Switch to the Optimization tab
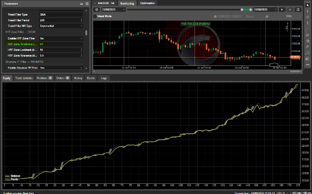This screenshot has height=194, width=312. 147,3
